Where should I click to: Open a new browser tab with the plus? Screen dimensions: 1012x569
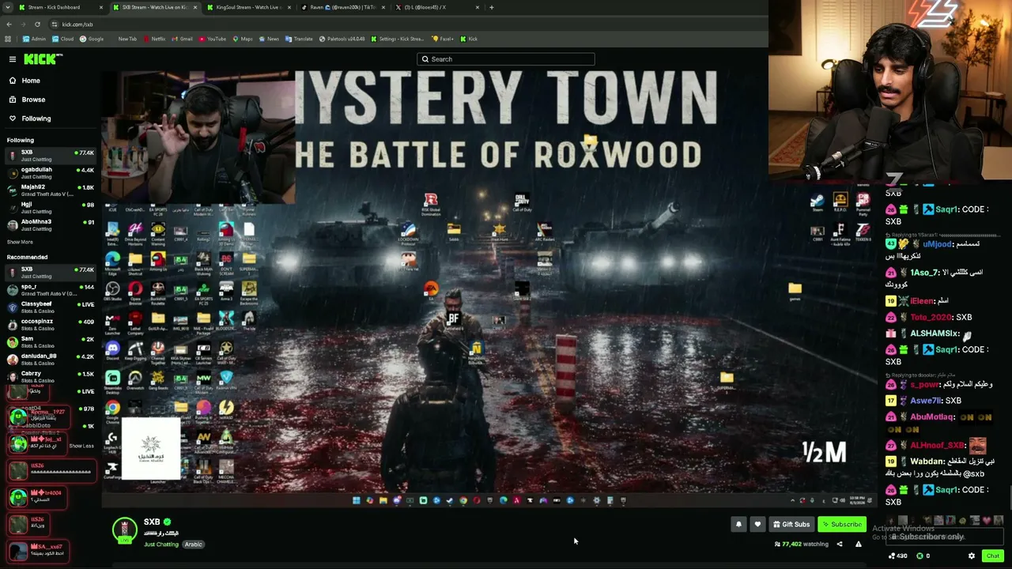point(492,7)
